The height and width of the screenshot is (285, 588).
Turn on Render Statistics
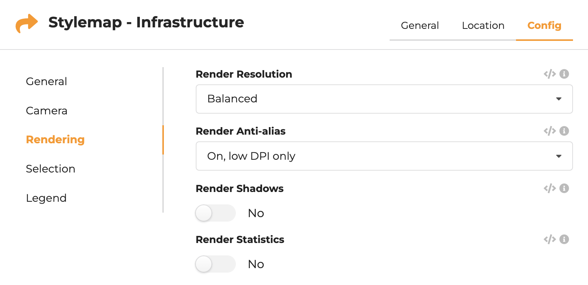[x=215, y=264]
